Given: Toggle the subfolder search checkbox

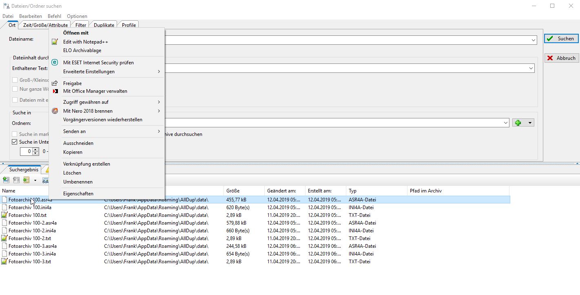Looking at the screenshot, I should pos(15,142).
